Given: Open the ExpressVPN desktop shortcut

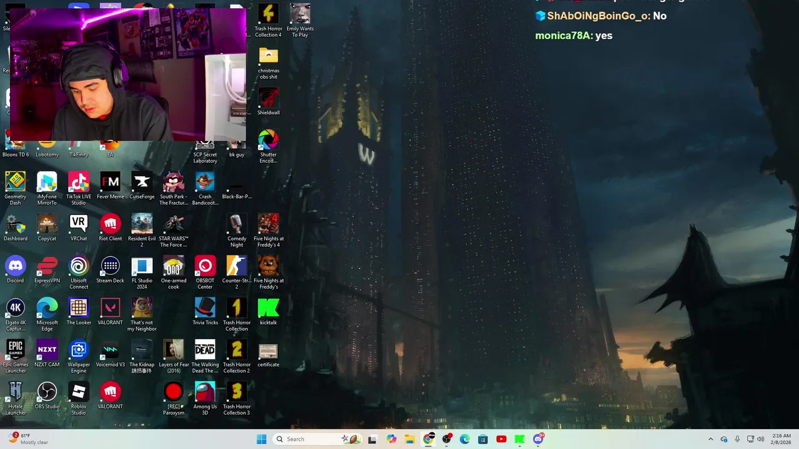Looking at the screenshot, I should pyautogui.click(x=47, y=269).
